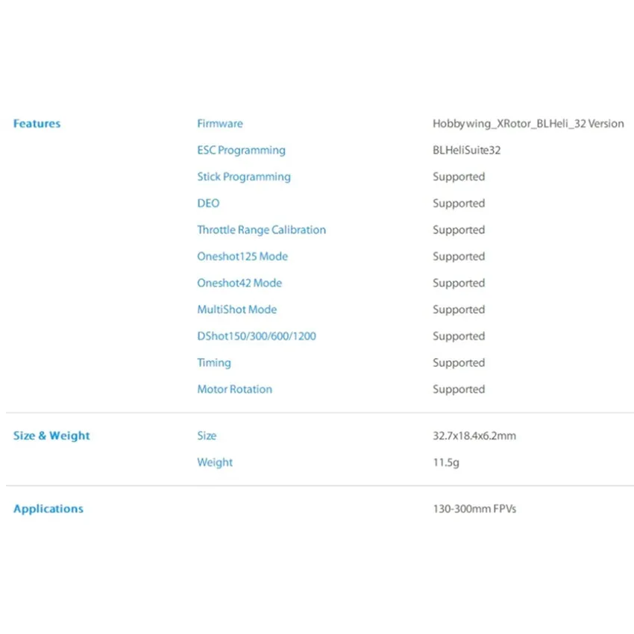Click the DEO feature label

click(208, 203)
